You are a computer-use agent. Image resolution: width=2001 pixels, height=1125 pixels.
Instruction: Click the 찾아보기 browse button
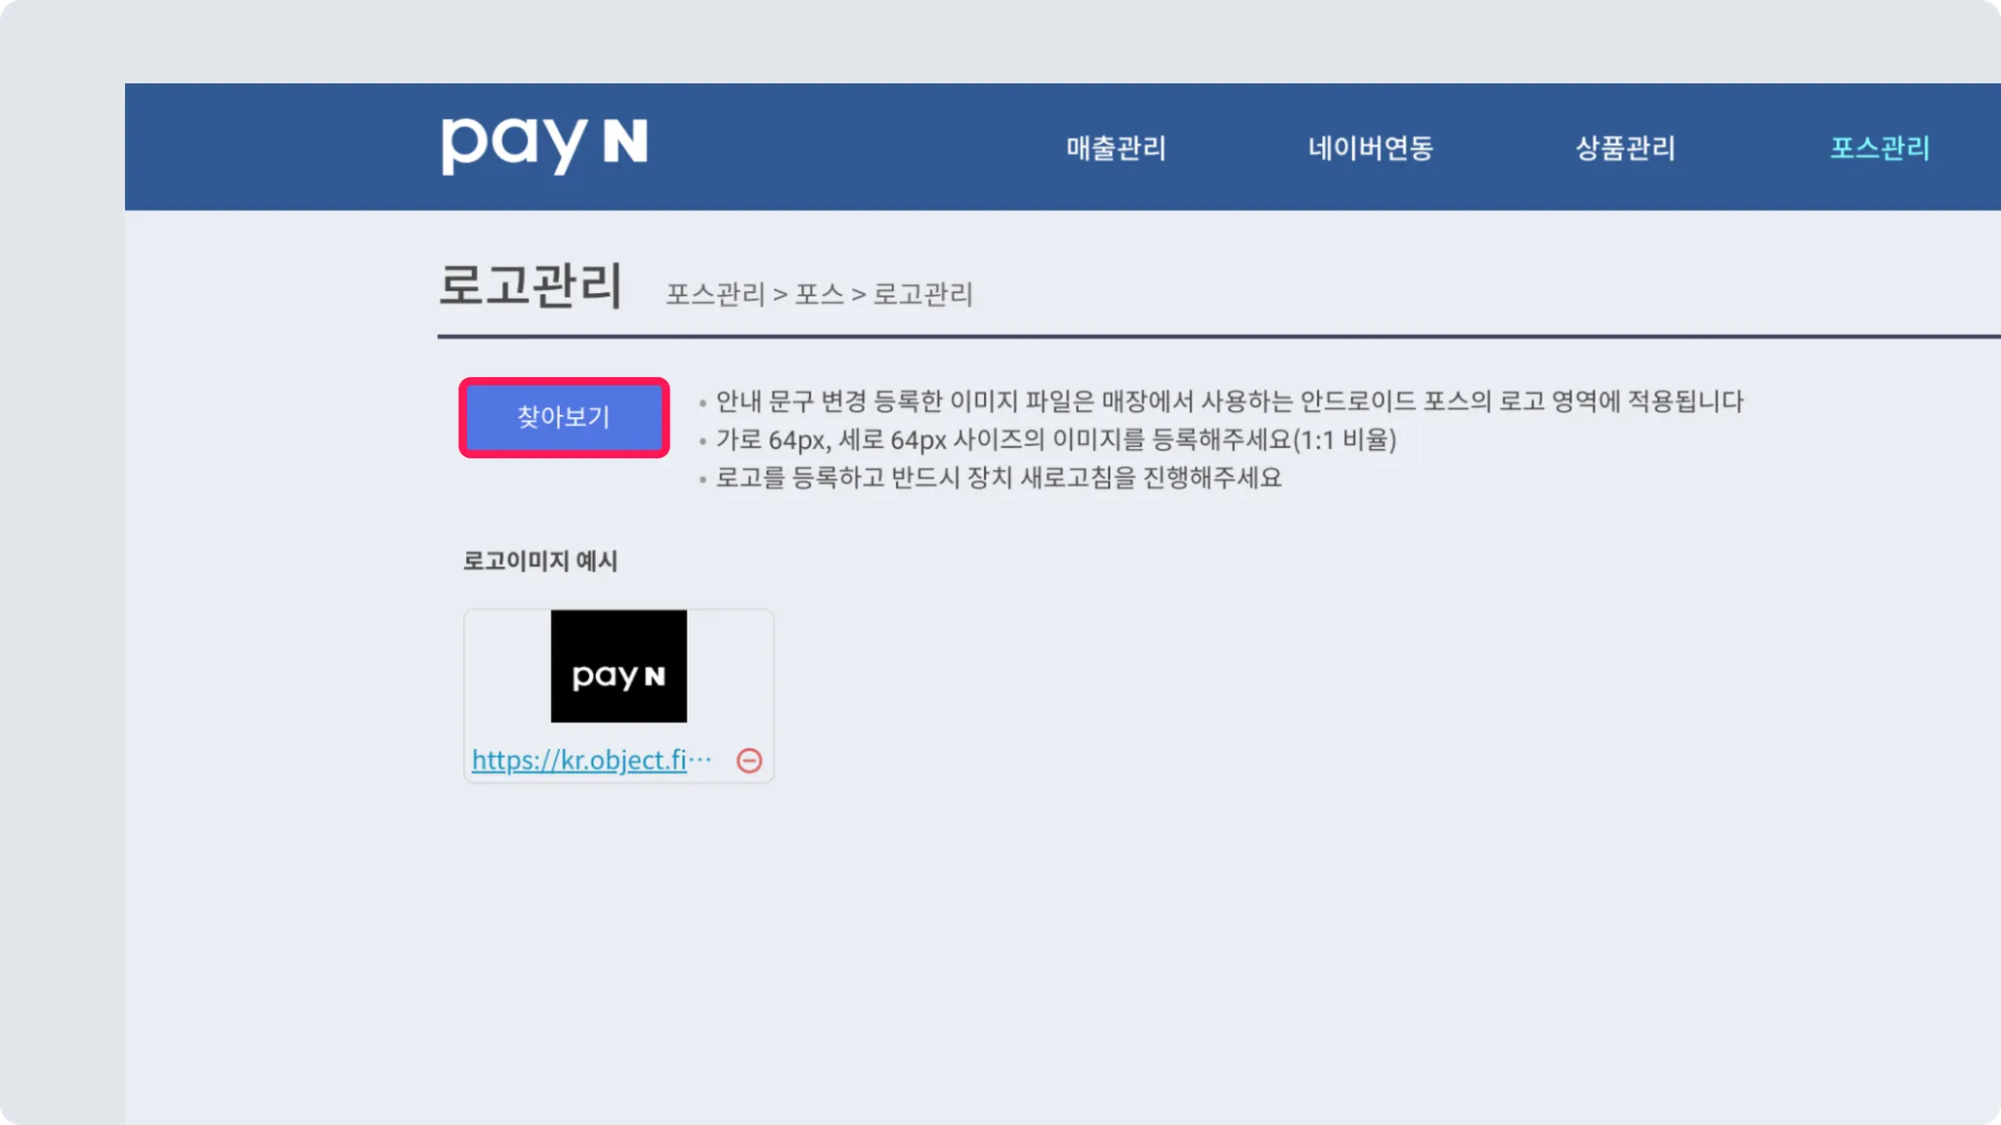click(564, 417)
